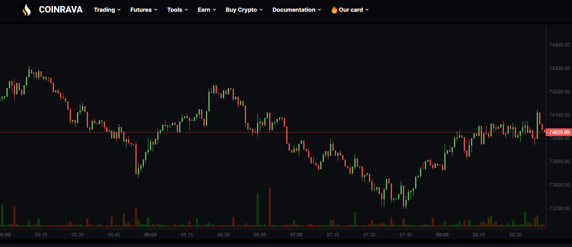Click the tallest red volume bar

(270, 207)
